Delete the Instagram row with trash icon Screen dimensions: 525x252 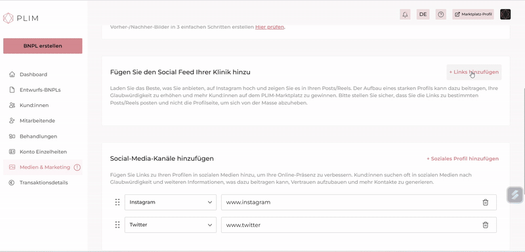click(485, 202)
